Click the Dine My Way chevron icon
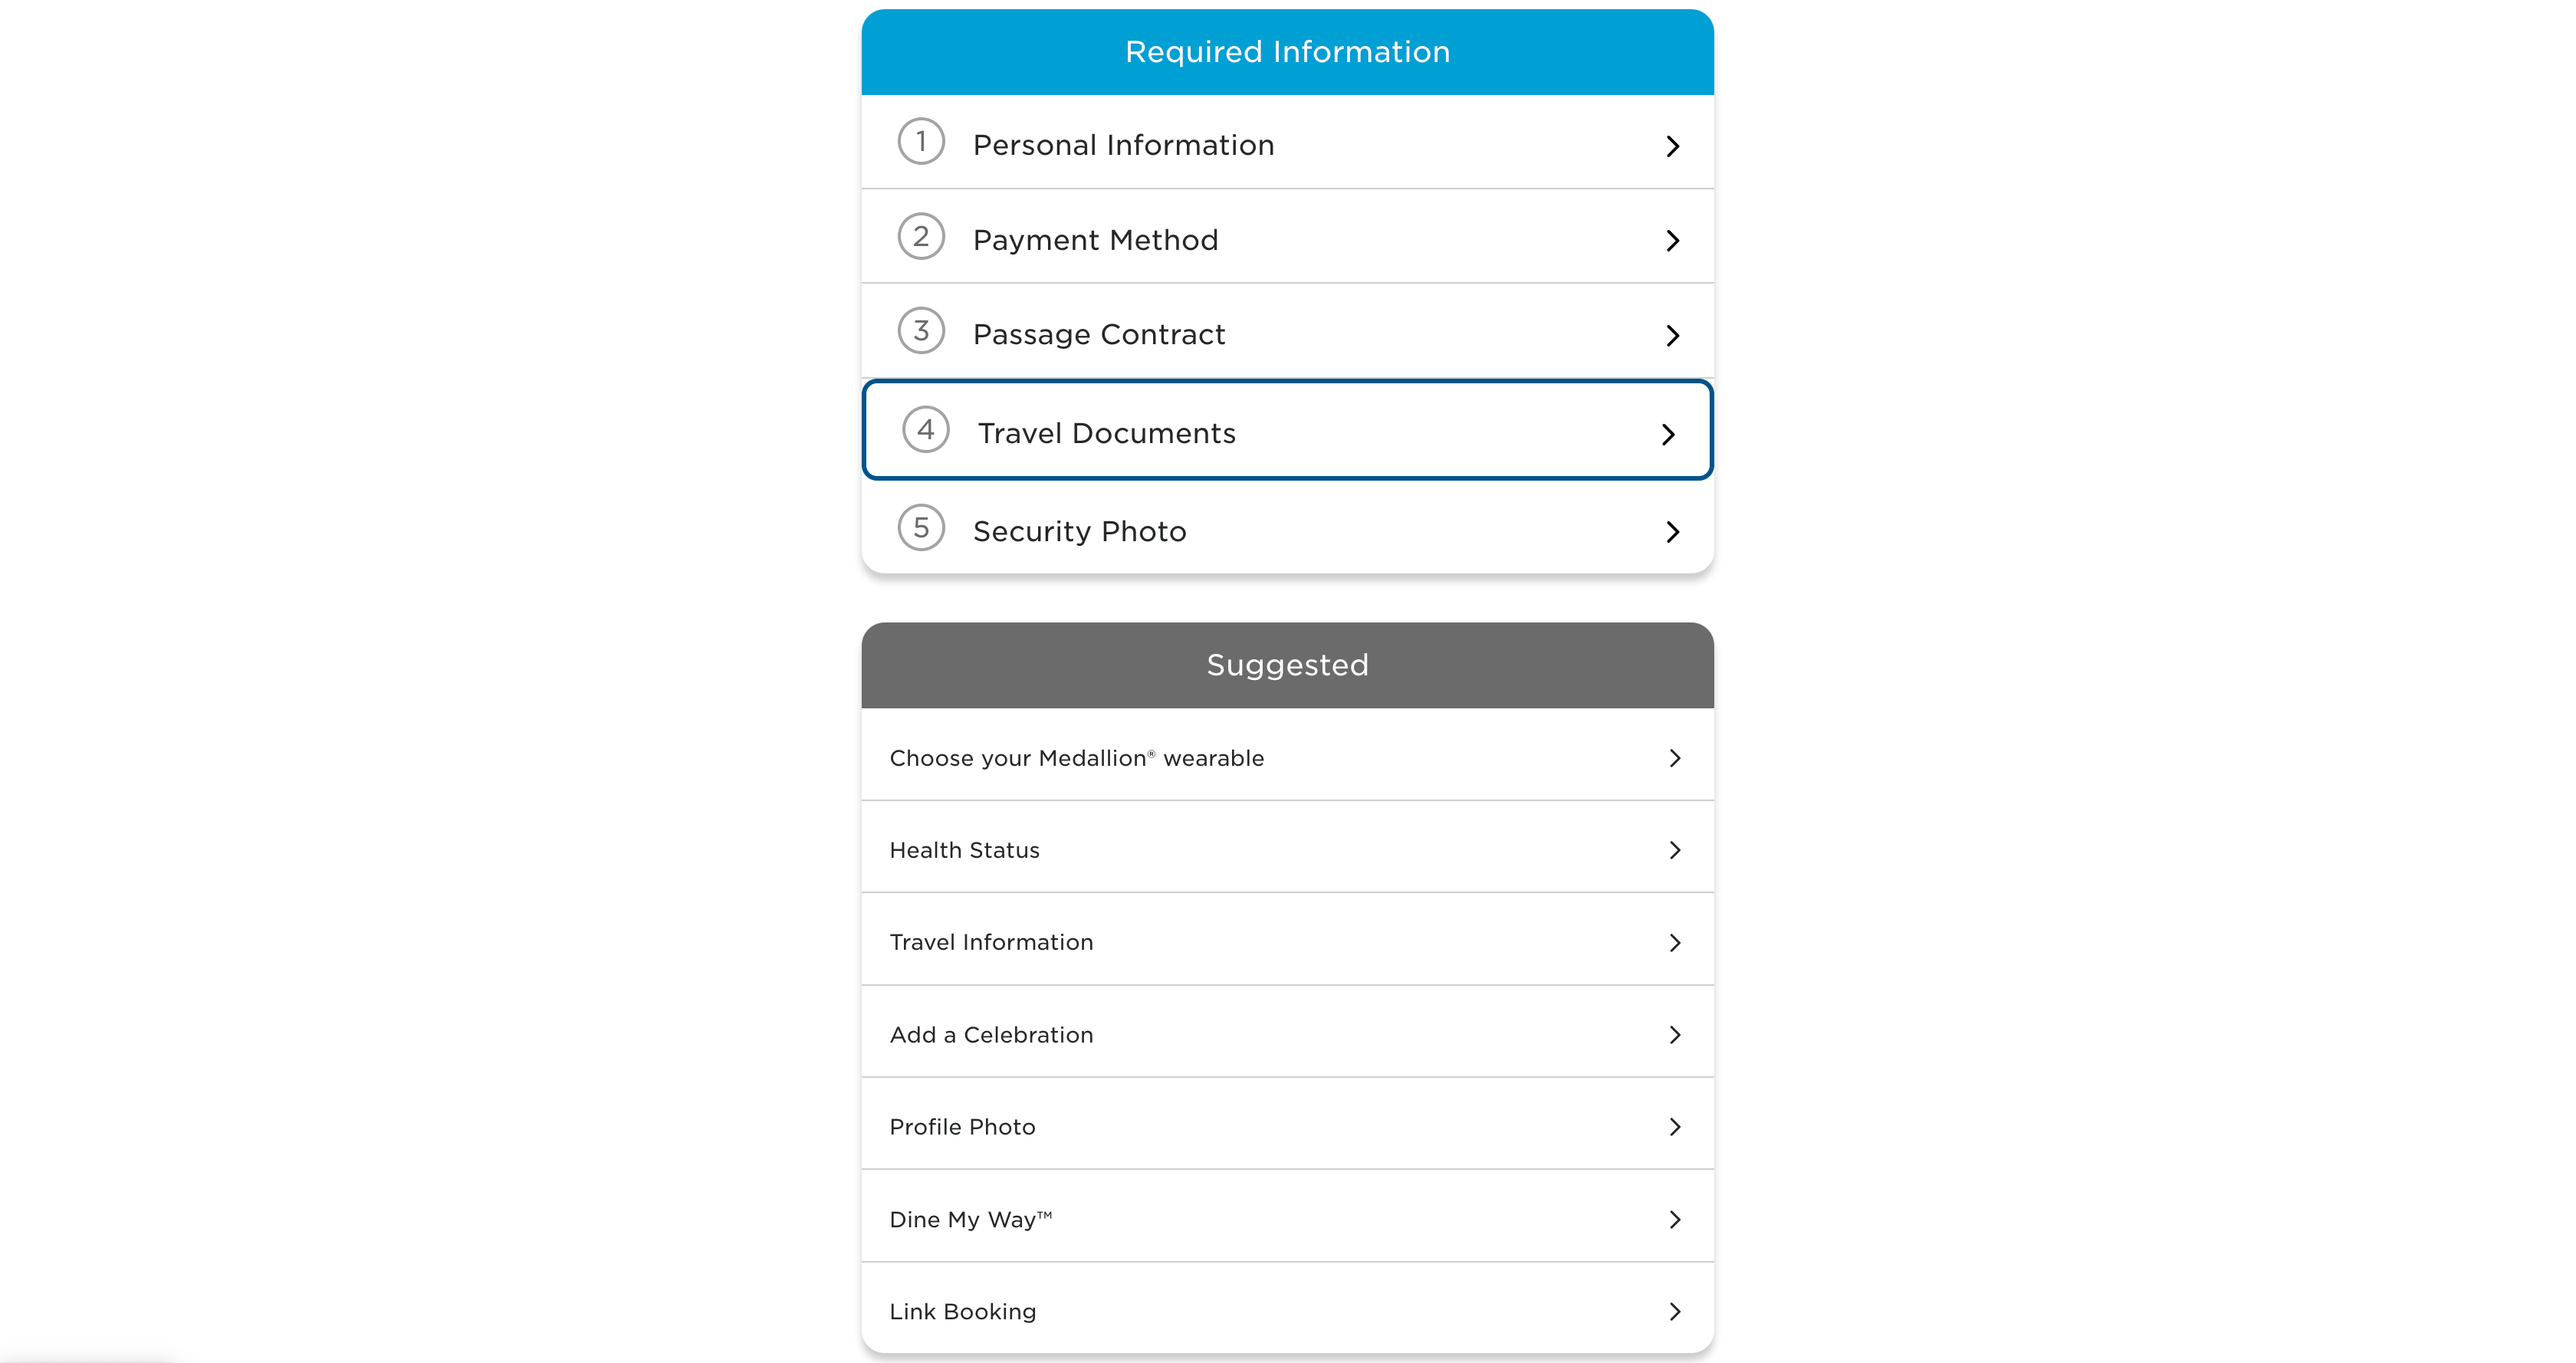2576x1363 pixels. point(1674,1218)
